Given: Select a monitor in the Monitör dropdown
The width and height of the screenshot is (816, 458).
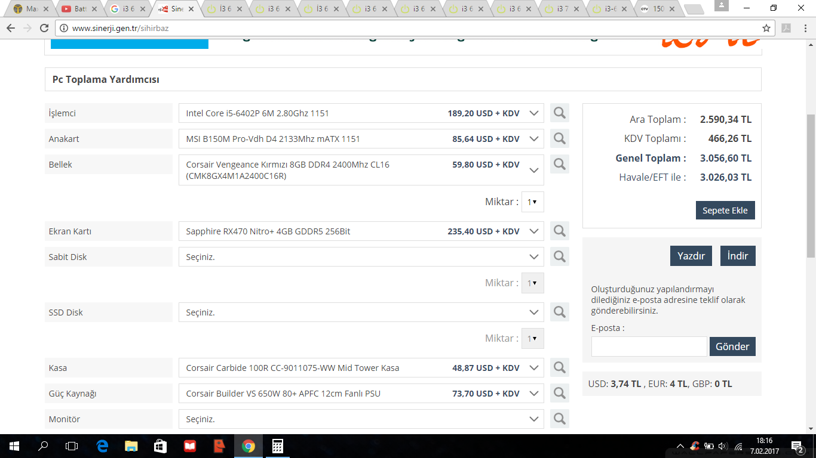Looking at the screenshot, I should pyautogui.click(x=361, y=419).
